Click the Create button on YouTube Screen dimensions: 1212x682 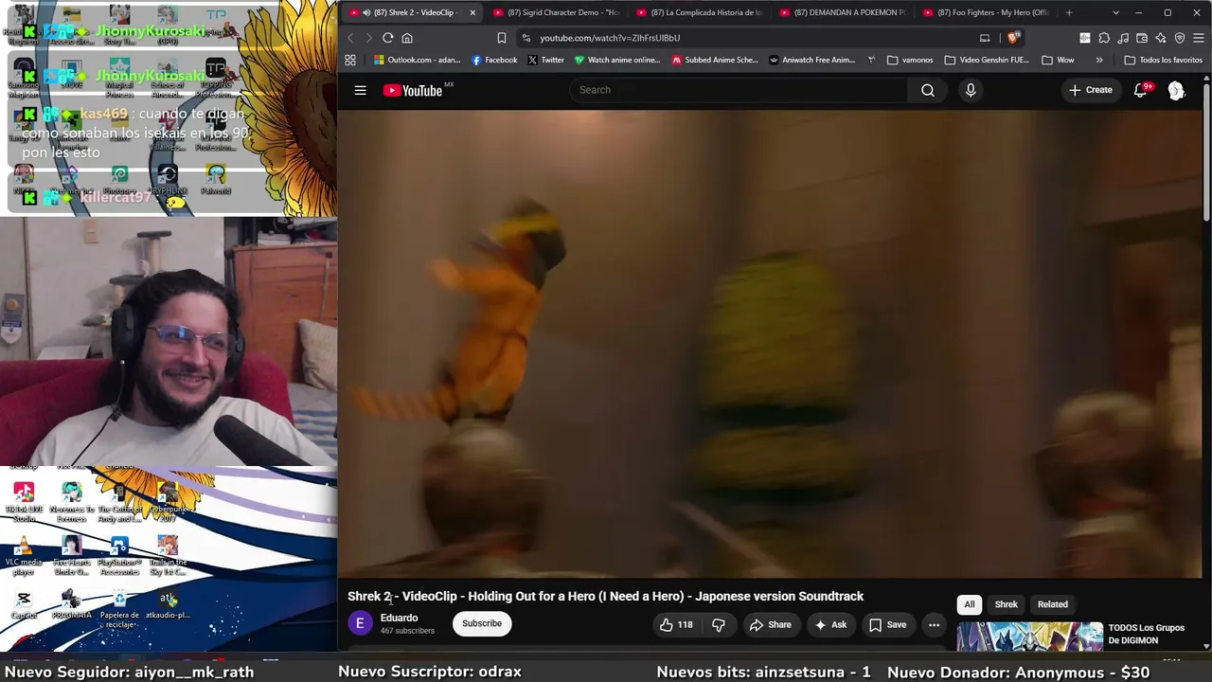tap(1090, 90)
